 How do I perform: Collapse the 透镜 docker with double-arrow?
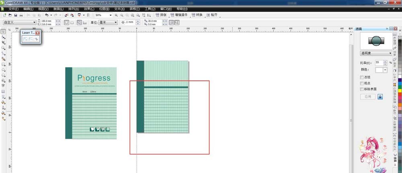click(x=387, y=28)
